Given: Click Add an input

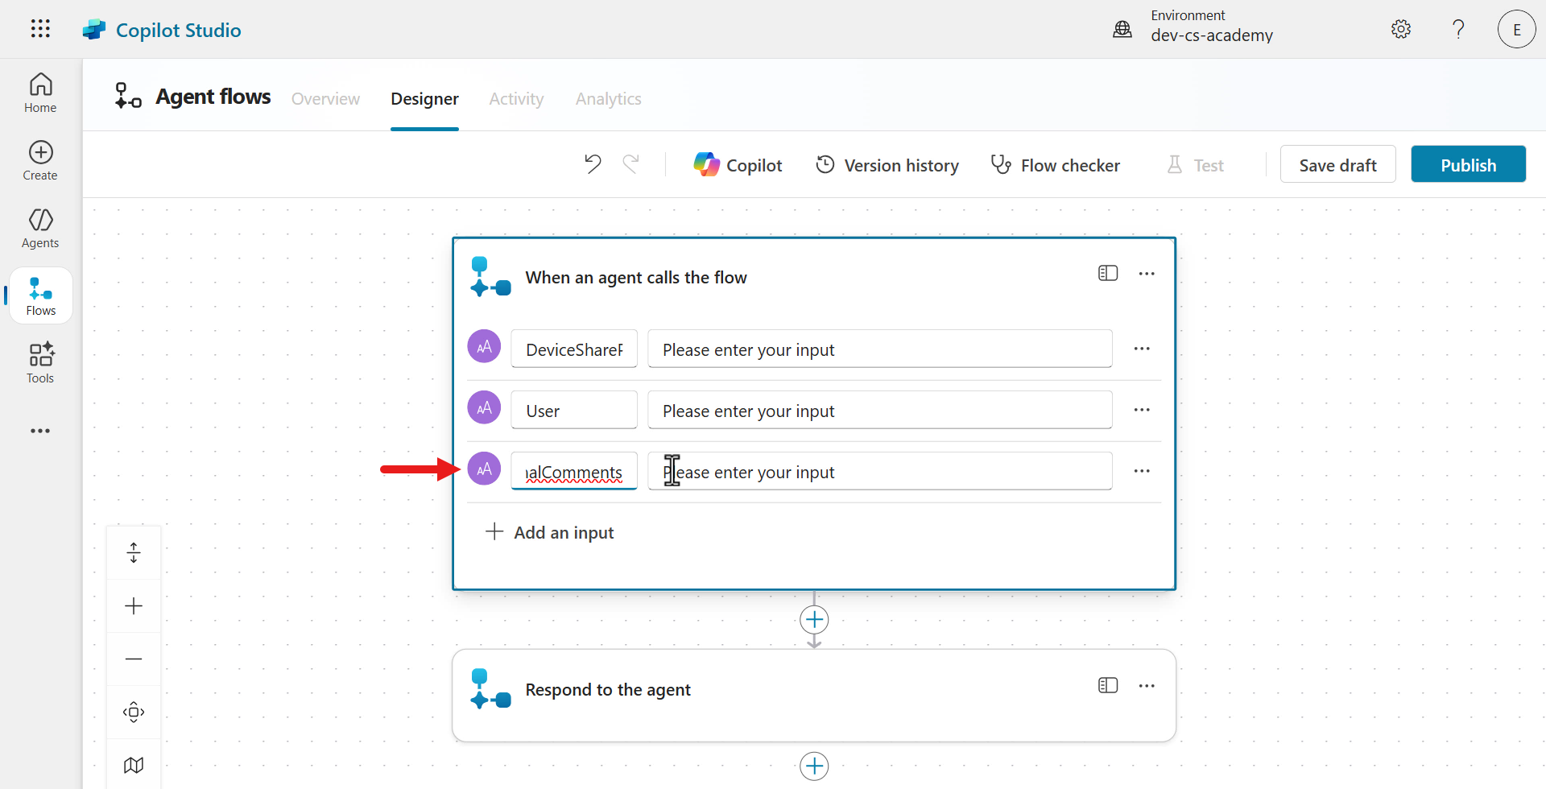Looking at the screenshot, I should click(x=550, y=531).
